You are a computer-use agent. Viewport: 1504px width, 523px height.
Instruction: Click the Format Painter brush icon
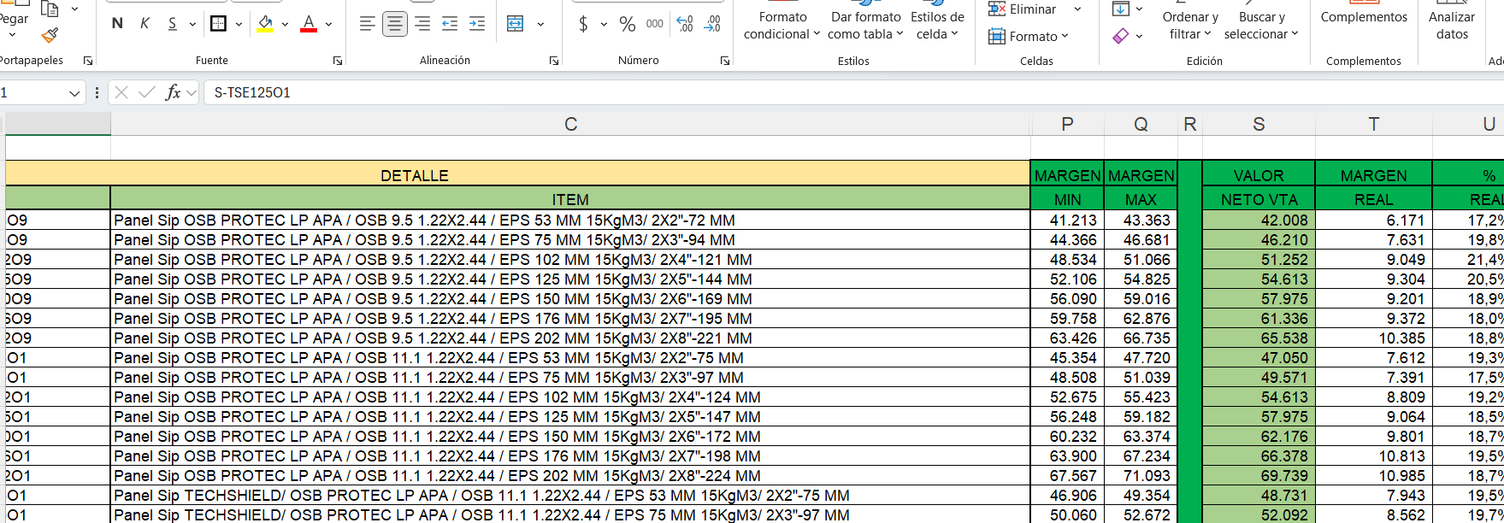tap(50, 36)
